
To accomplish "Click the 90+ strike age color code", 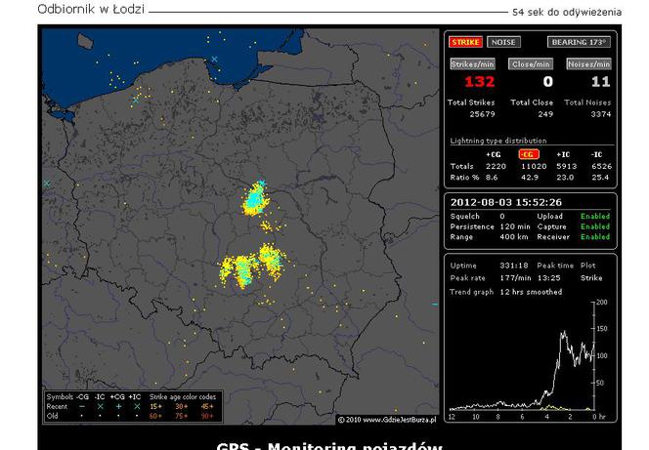I will coord(208,416).
